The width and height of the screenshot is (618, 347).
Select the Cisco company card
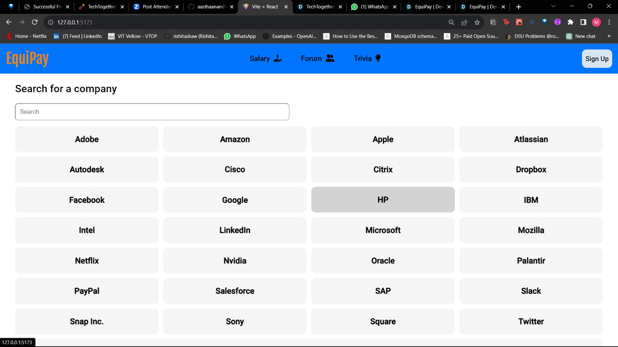[235, 170]
